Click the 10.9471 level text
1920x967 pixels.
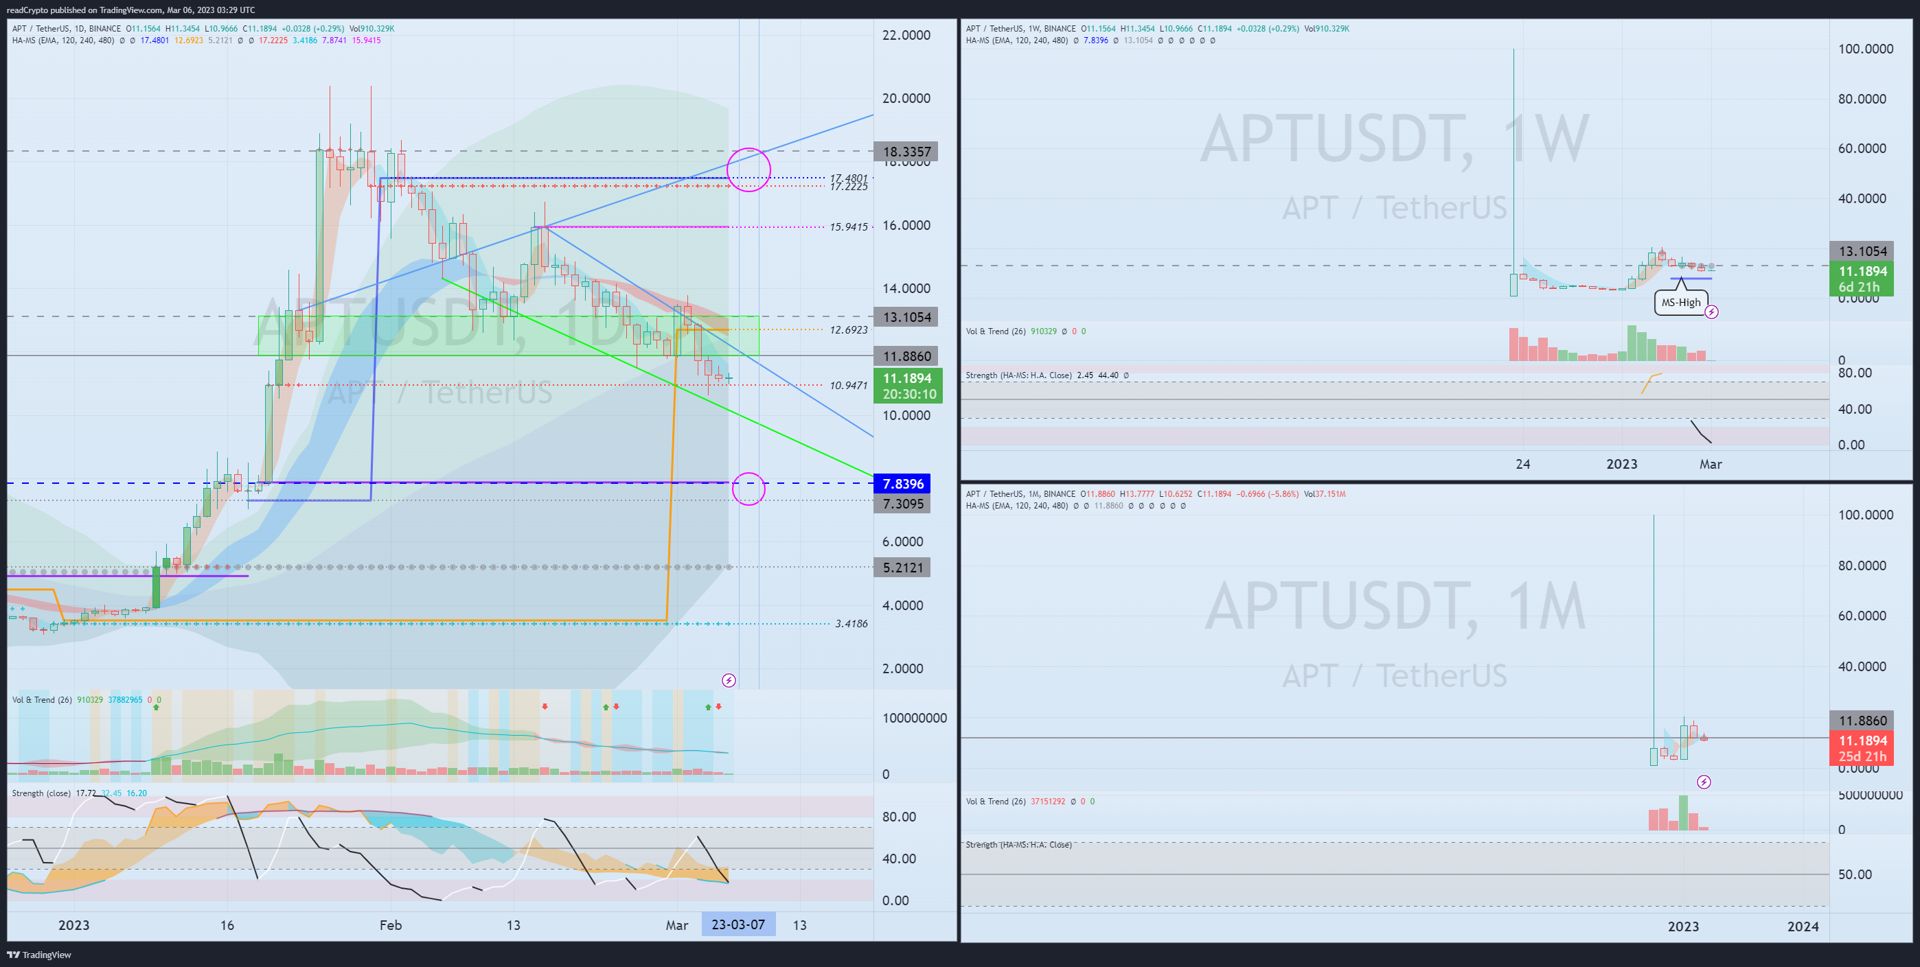(x=849, y=385)
